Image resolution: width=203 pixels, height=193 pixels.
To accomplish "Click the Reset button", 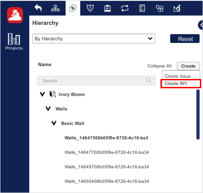I will click(185, 39).
